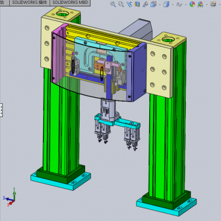The height and width of the screenshot is (221, 221).
Task: Click the Zoom to Fit icon
Action: (113, 4)
